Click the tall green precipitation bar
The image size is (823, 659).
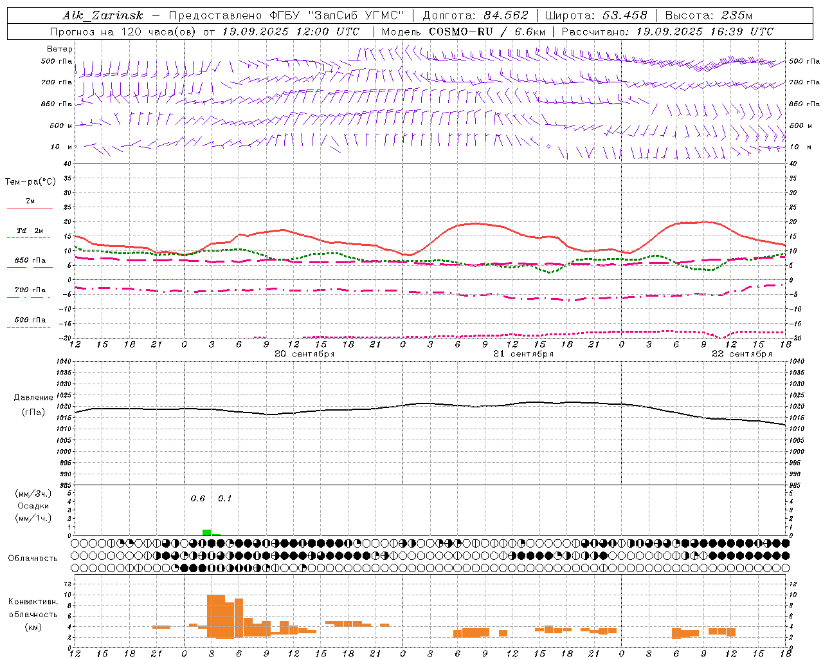point(206,532)
